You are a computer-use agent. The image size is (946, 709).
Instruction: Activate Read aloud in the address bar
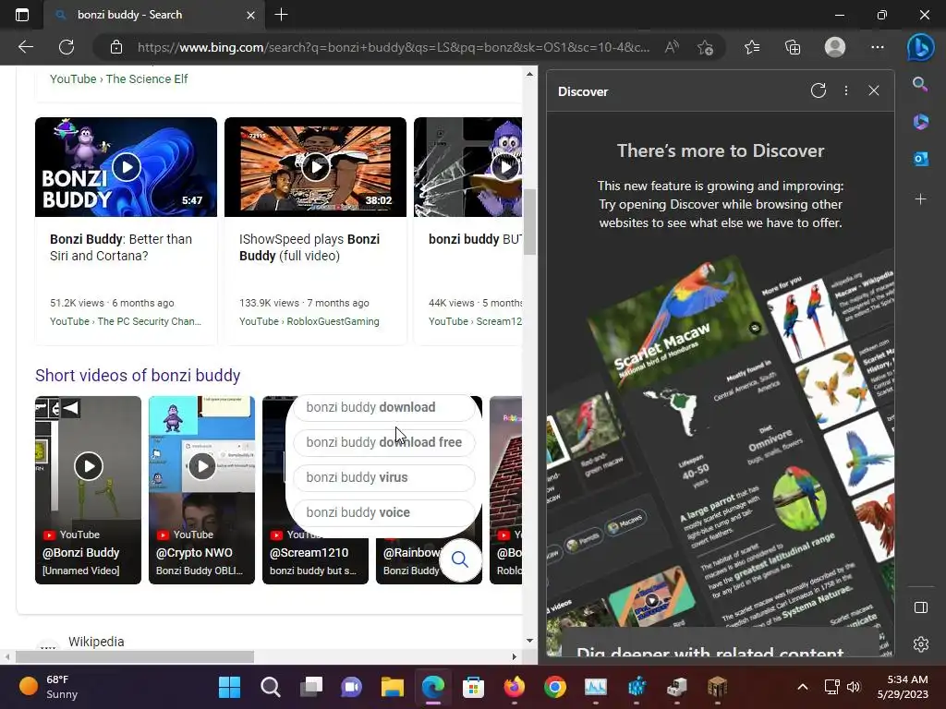pos(672,47)
